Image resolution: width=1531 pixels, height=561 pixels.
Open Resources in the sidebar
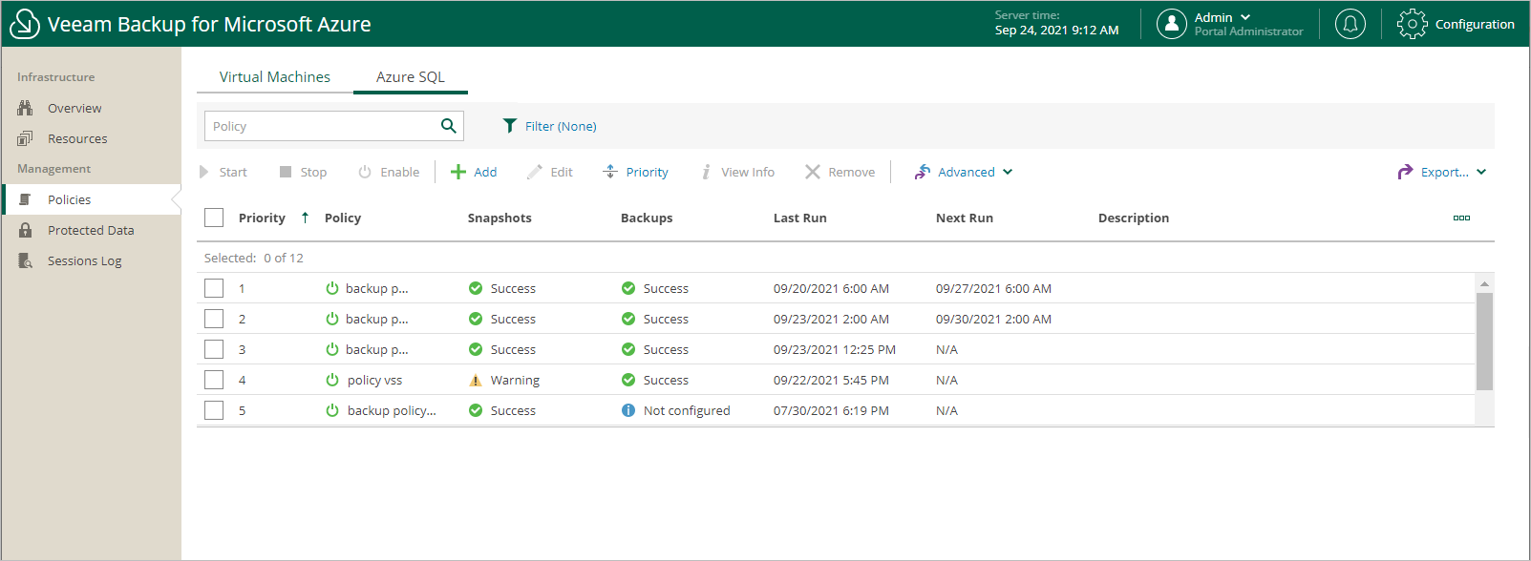pos(77,138)
